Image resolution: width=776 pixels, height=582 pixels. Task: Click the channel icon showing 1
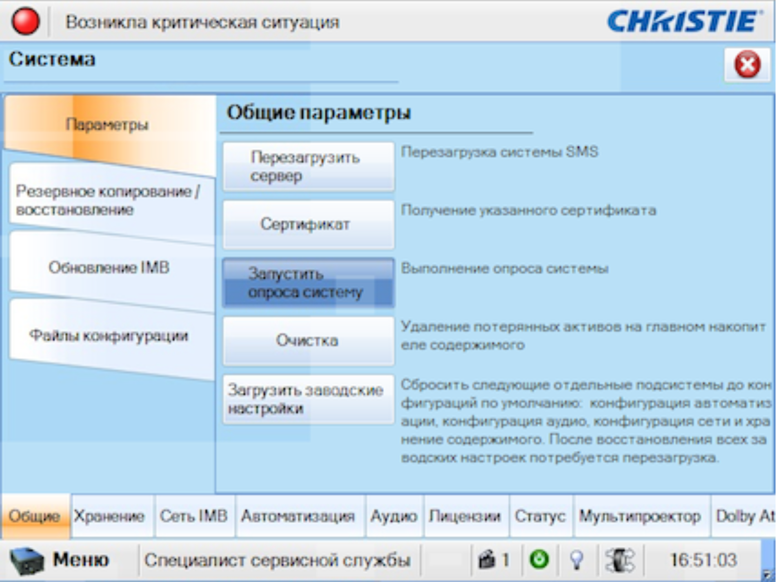(493, 560)
